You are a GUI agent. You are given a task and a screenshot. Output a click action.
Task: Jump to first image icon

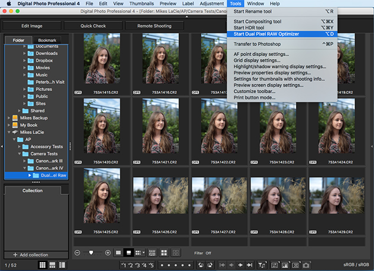pos(222,265)
